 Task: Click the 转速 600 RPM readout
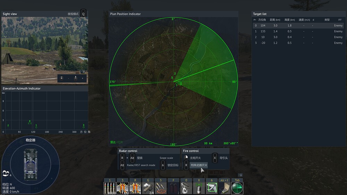9,188
